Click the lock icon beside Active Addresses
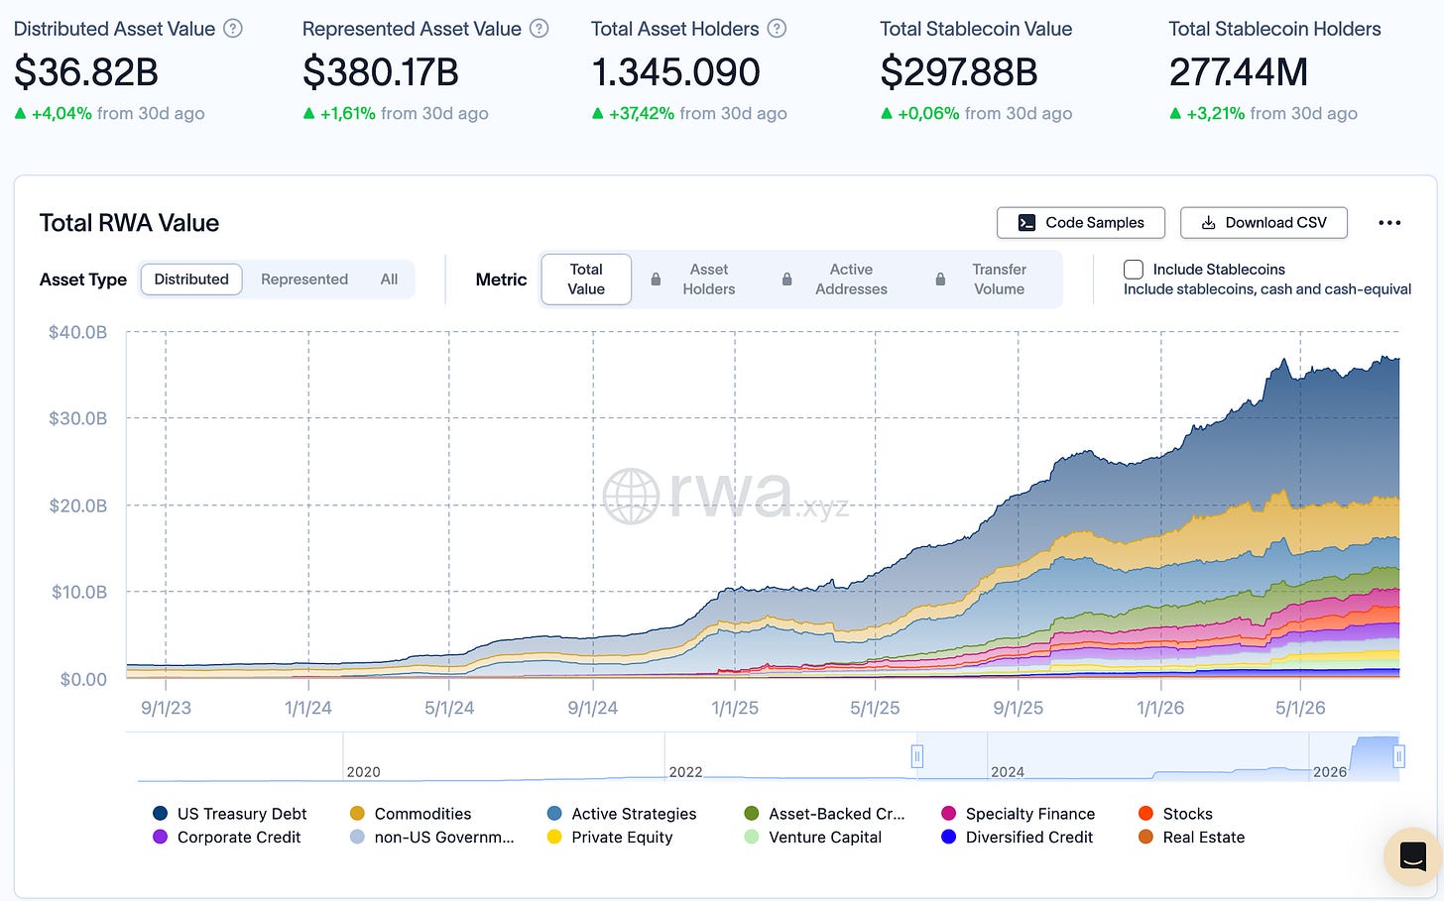 click(787, 280)
